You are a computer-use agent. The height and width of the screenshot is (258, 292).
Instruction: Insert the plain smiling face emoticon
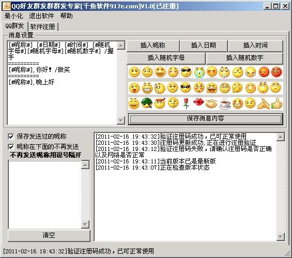134,72
